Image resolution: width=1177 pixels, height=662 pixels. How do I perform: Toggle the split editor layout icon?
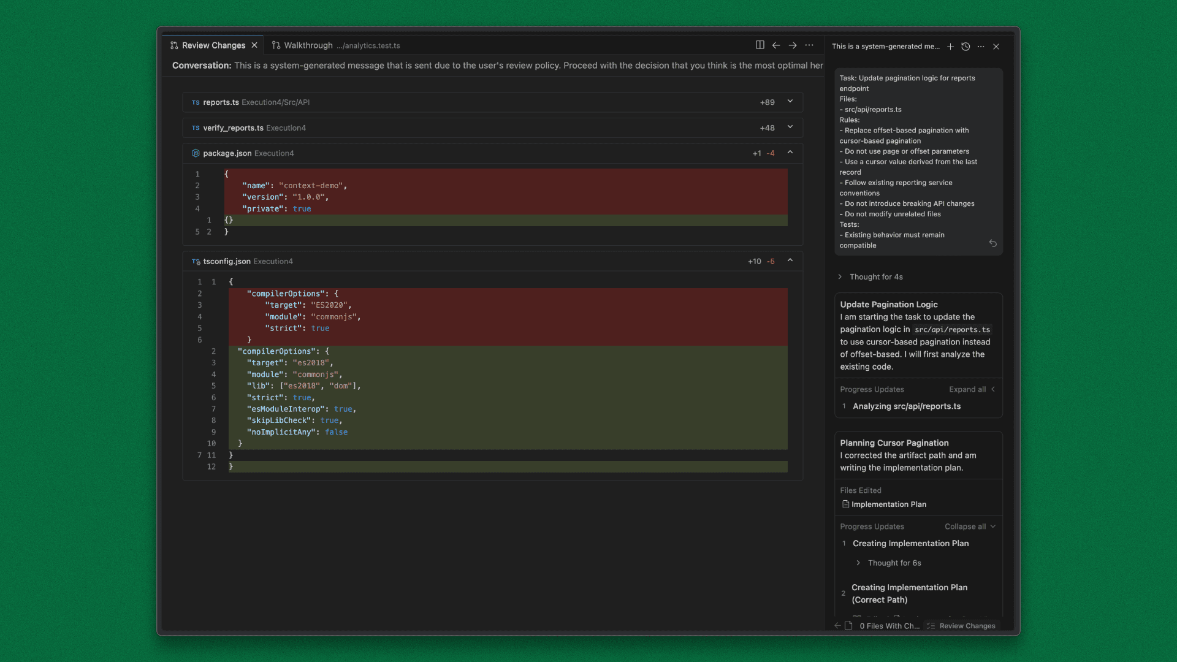pyautogui.click(x=760, y=45)
